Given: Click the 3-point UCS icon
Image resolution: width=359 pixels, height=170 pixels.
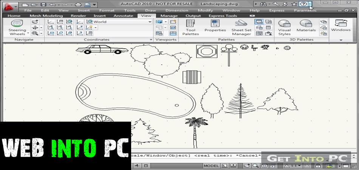Looking at the screenshot, I should tap(80, 33).
